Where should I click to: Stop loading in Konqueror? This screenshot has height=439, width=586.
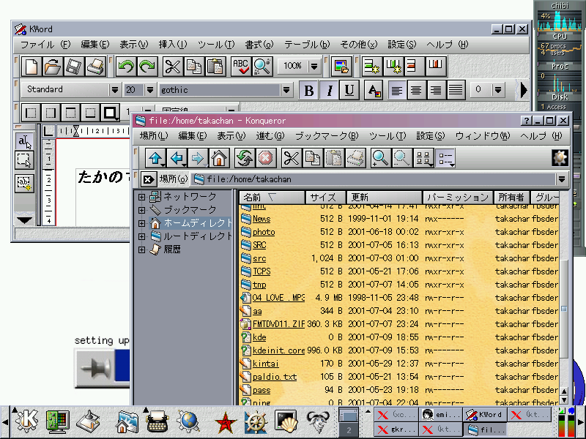[x=266, y=158]
